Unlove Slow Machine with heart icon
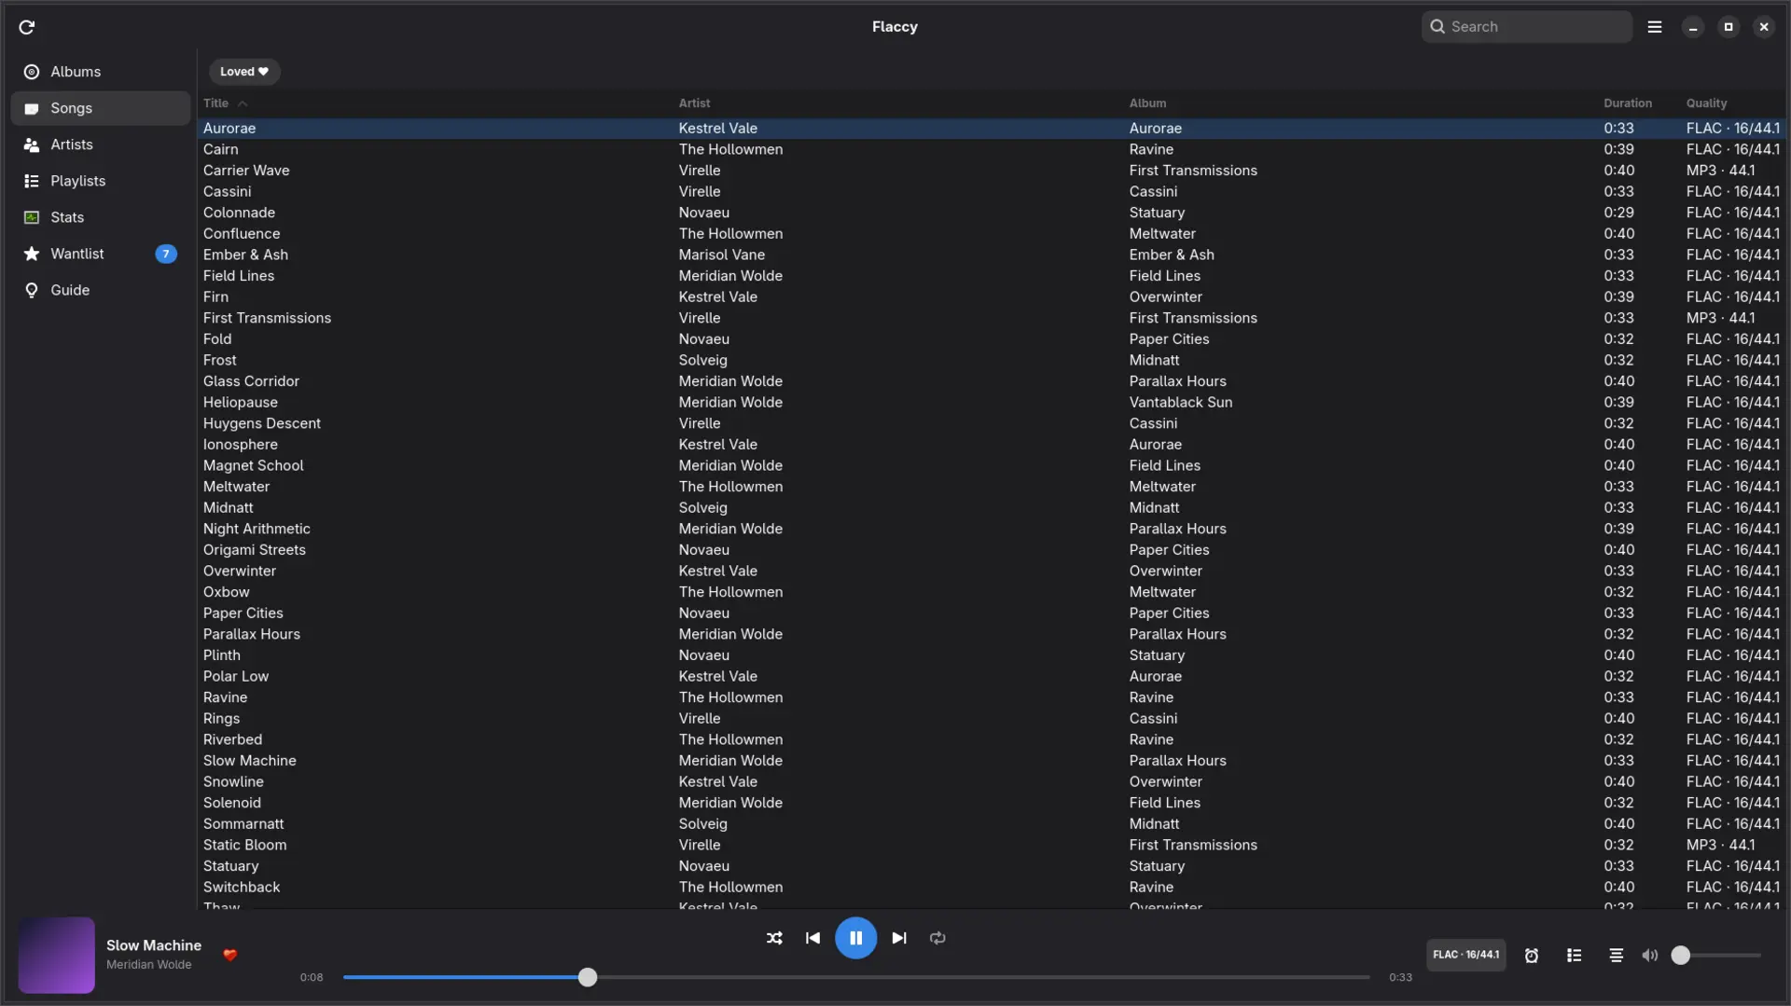 [230, 955]
